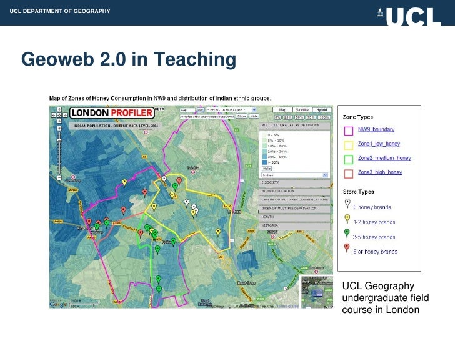Zoom in with the plus button
The image size is (455, 341).
pyautogui.click(x=59, y=128)
